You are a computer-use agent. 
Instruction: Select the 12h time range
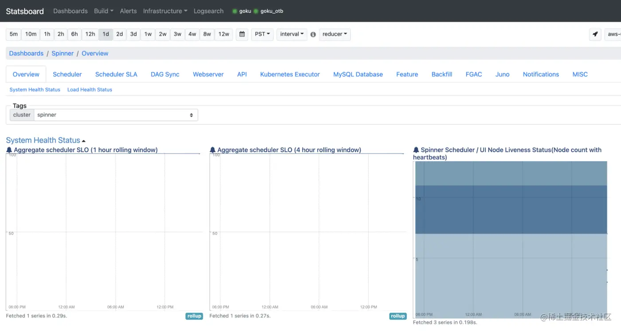(90, 34)
